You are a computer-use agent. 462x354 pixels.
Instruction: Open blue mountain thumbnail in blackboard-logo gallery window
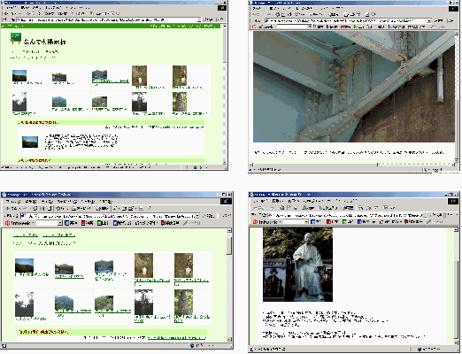pos(59,102)
